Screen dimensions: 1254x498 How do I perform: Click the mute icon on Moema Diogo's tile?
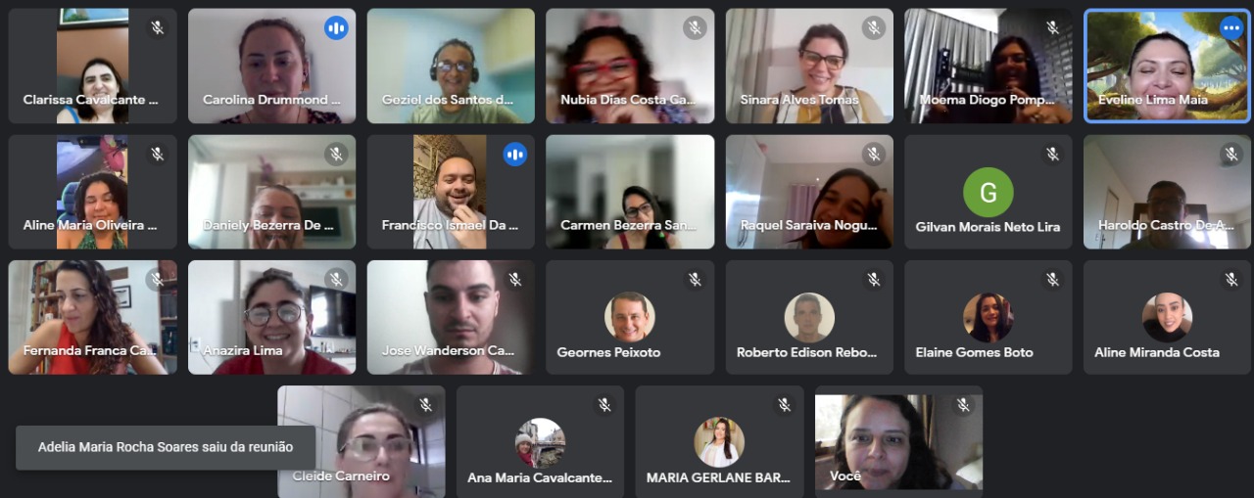1052,28
